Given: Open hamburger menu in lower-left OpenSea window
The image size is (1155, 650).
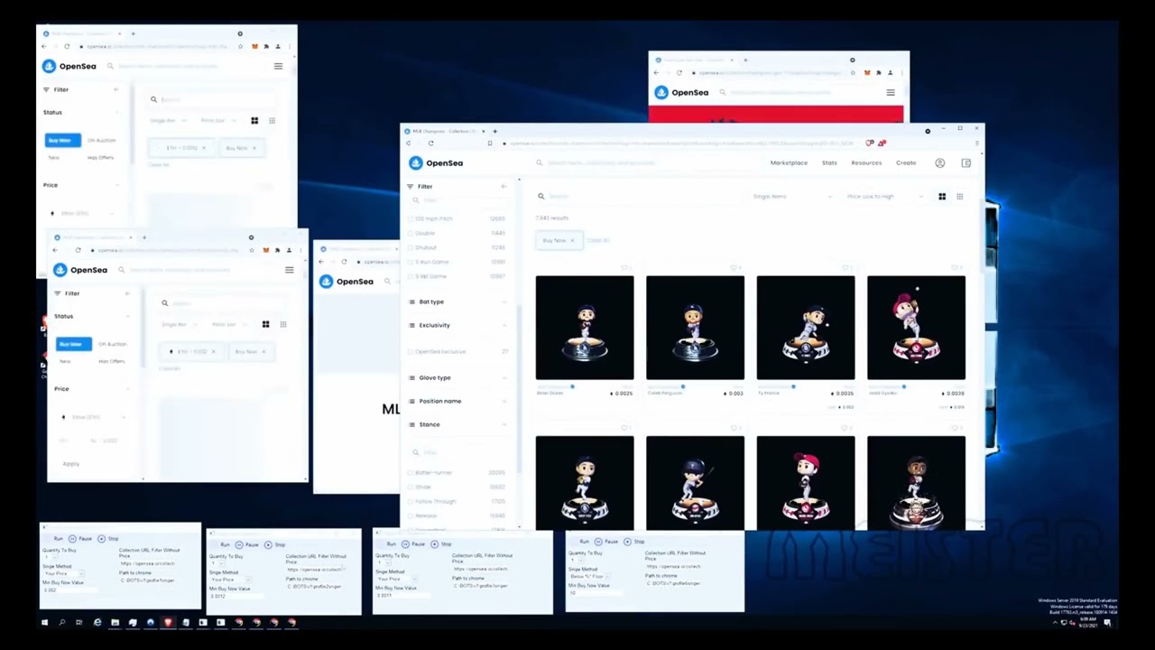Looking at the screenshot, I should click(x=289, y=270).
